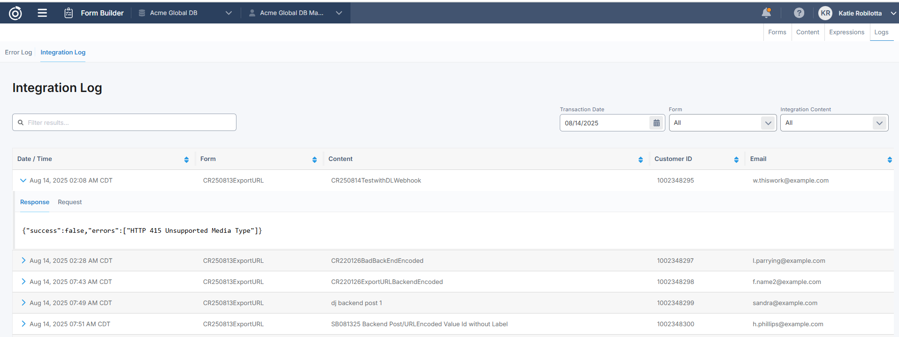Switch to the Request tab
The image size is (899, 337).
69,202
